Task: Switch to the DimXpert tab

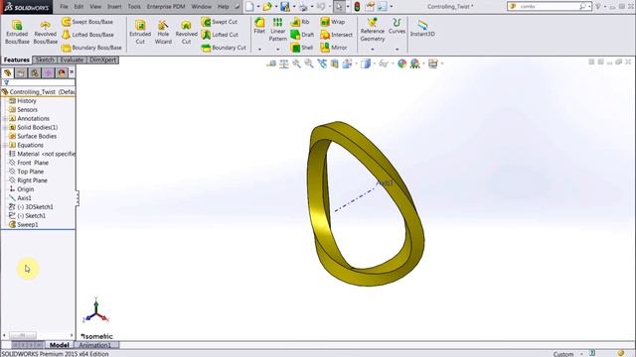Action: [102, 59]
